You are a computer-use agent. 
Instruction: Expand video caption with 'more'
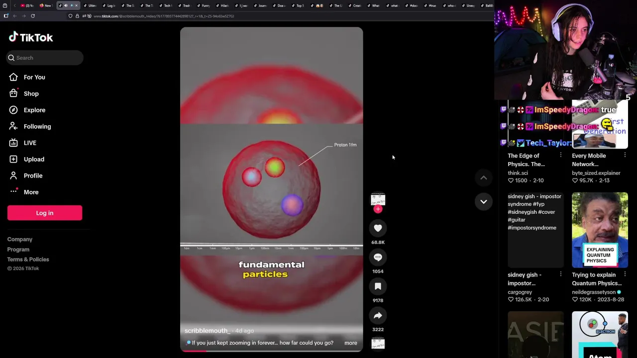tap(350, 343)
